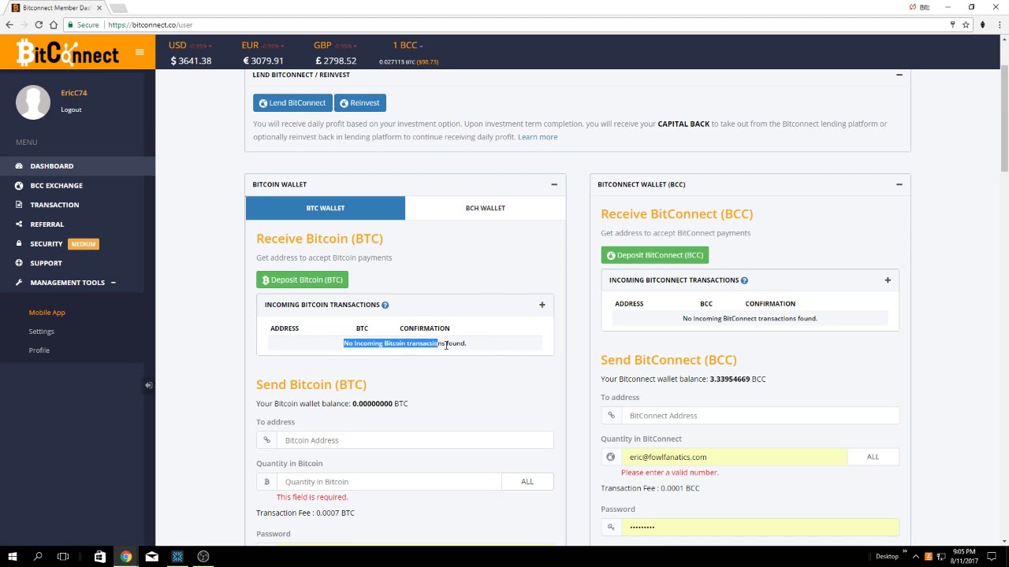Click the EricC74 user avatar
The height and width of the screenshot is (567, 1009).
33,102
